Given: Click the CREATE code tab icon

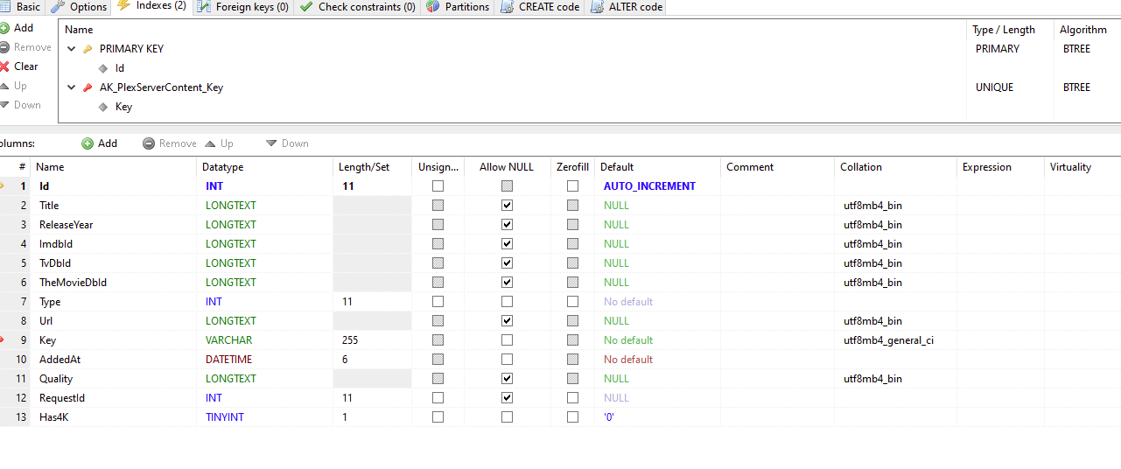Looking at the screenshot, I should [x=507, y=7].
